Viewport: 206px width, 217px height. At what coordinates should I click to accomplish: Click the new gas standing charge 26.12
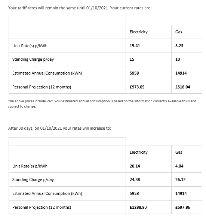point(180,180)
